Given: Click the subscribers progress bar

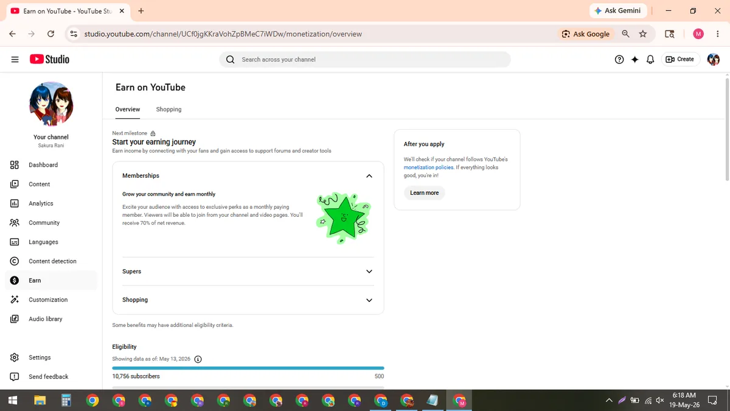Looking at the screenshot, I should [x=248, y=368].
